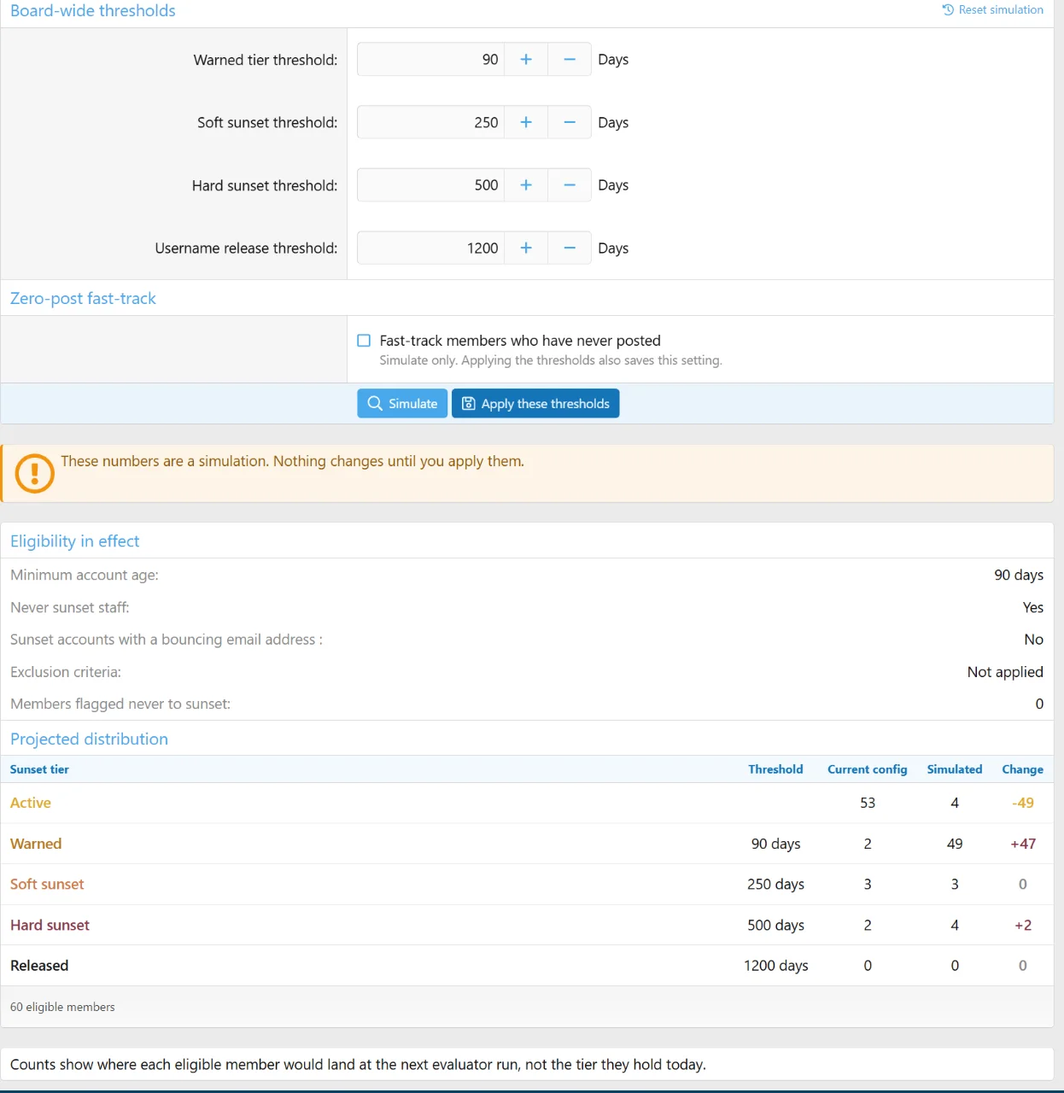
Task: Click the Threshold column header
Action: pos(775,769)
